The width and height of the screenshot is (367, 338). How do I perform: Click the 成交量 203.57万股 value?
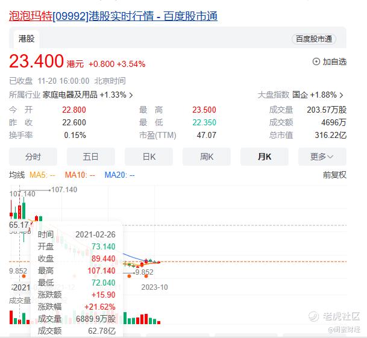pyautogui.click(x=327, y=110)
